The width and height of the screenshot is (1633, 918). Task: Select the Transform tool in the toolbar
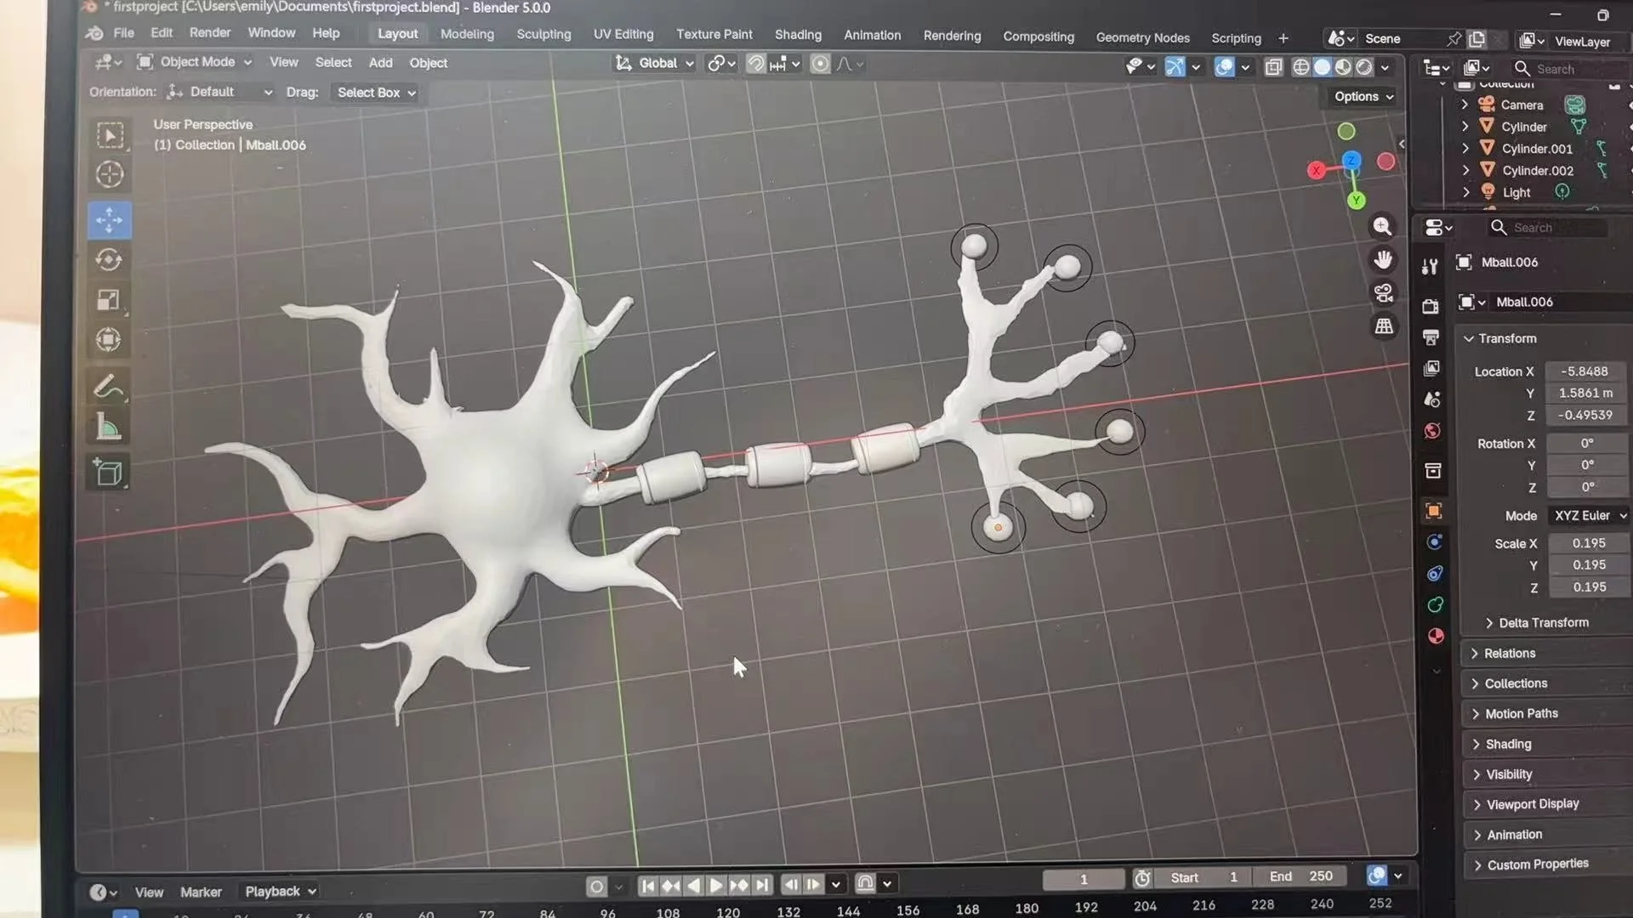pyautogui.click(x=110, y=340)
